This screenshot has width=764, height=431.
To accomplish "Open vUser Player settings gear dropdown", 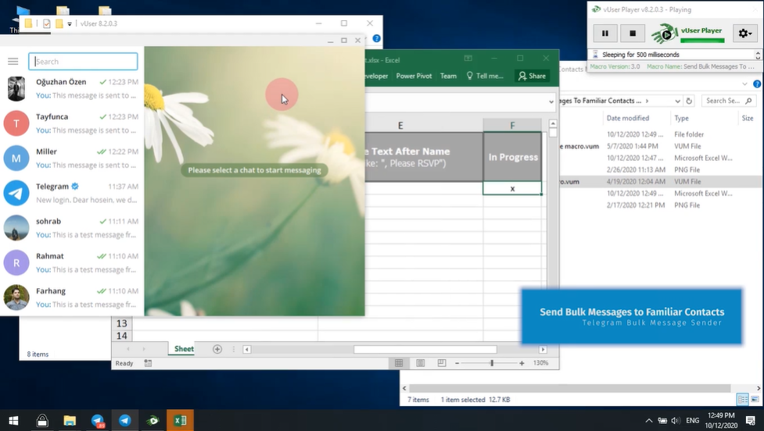I will pyautogui.click(x=745, y=34).
